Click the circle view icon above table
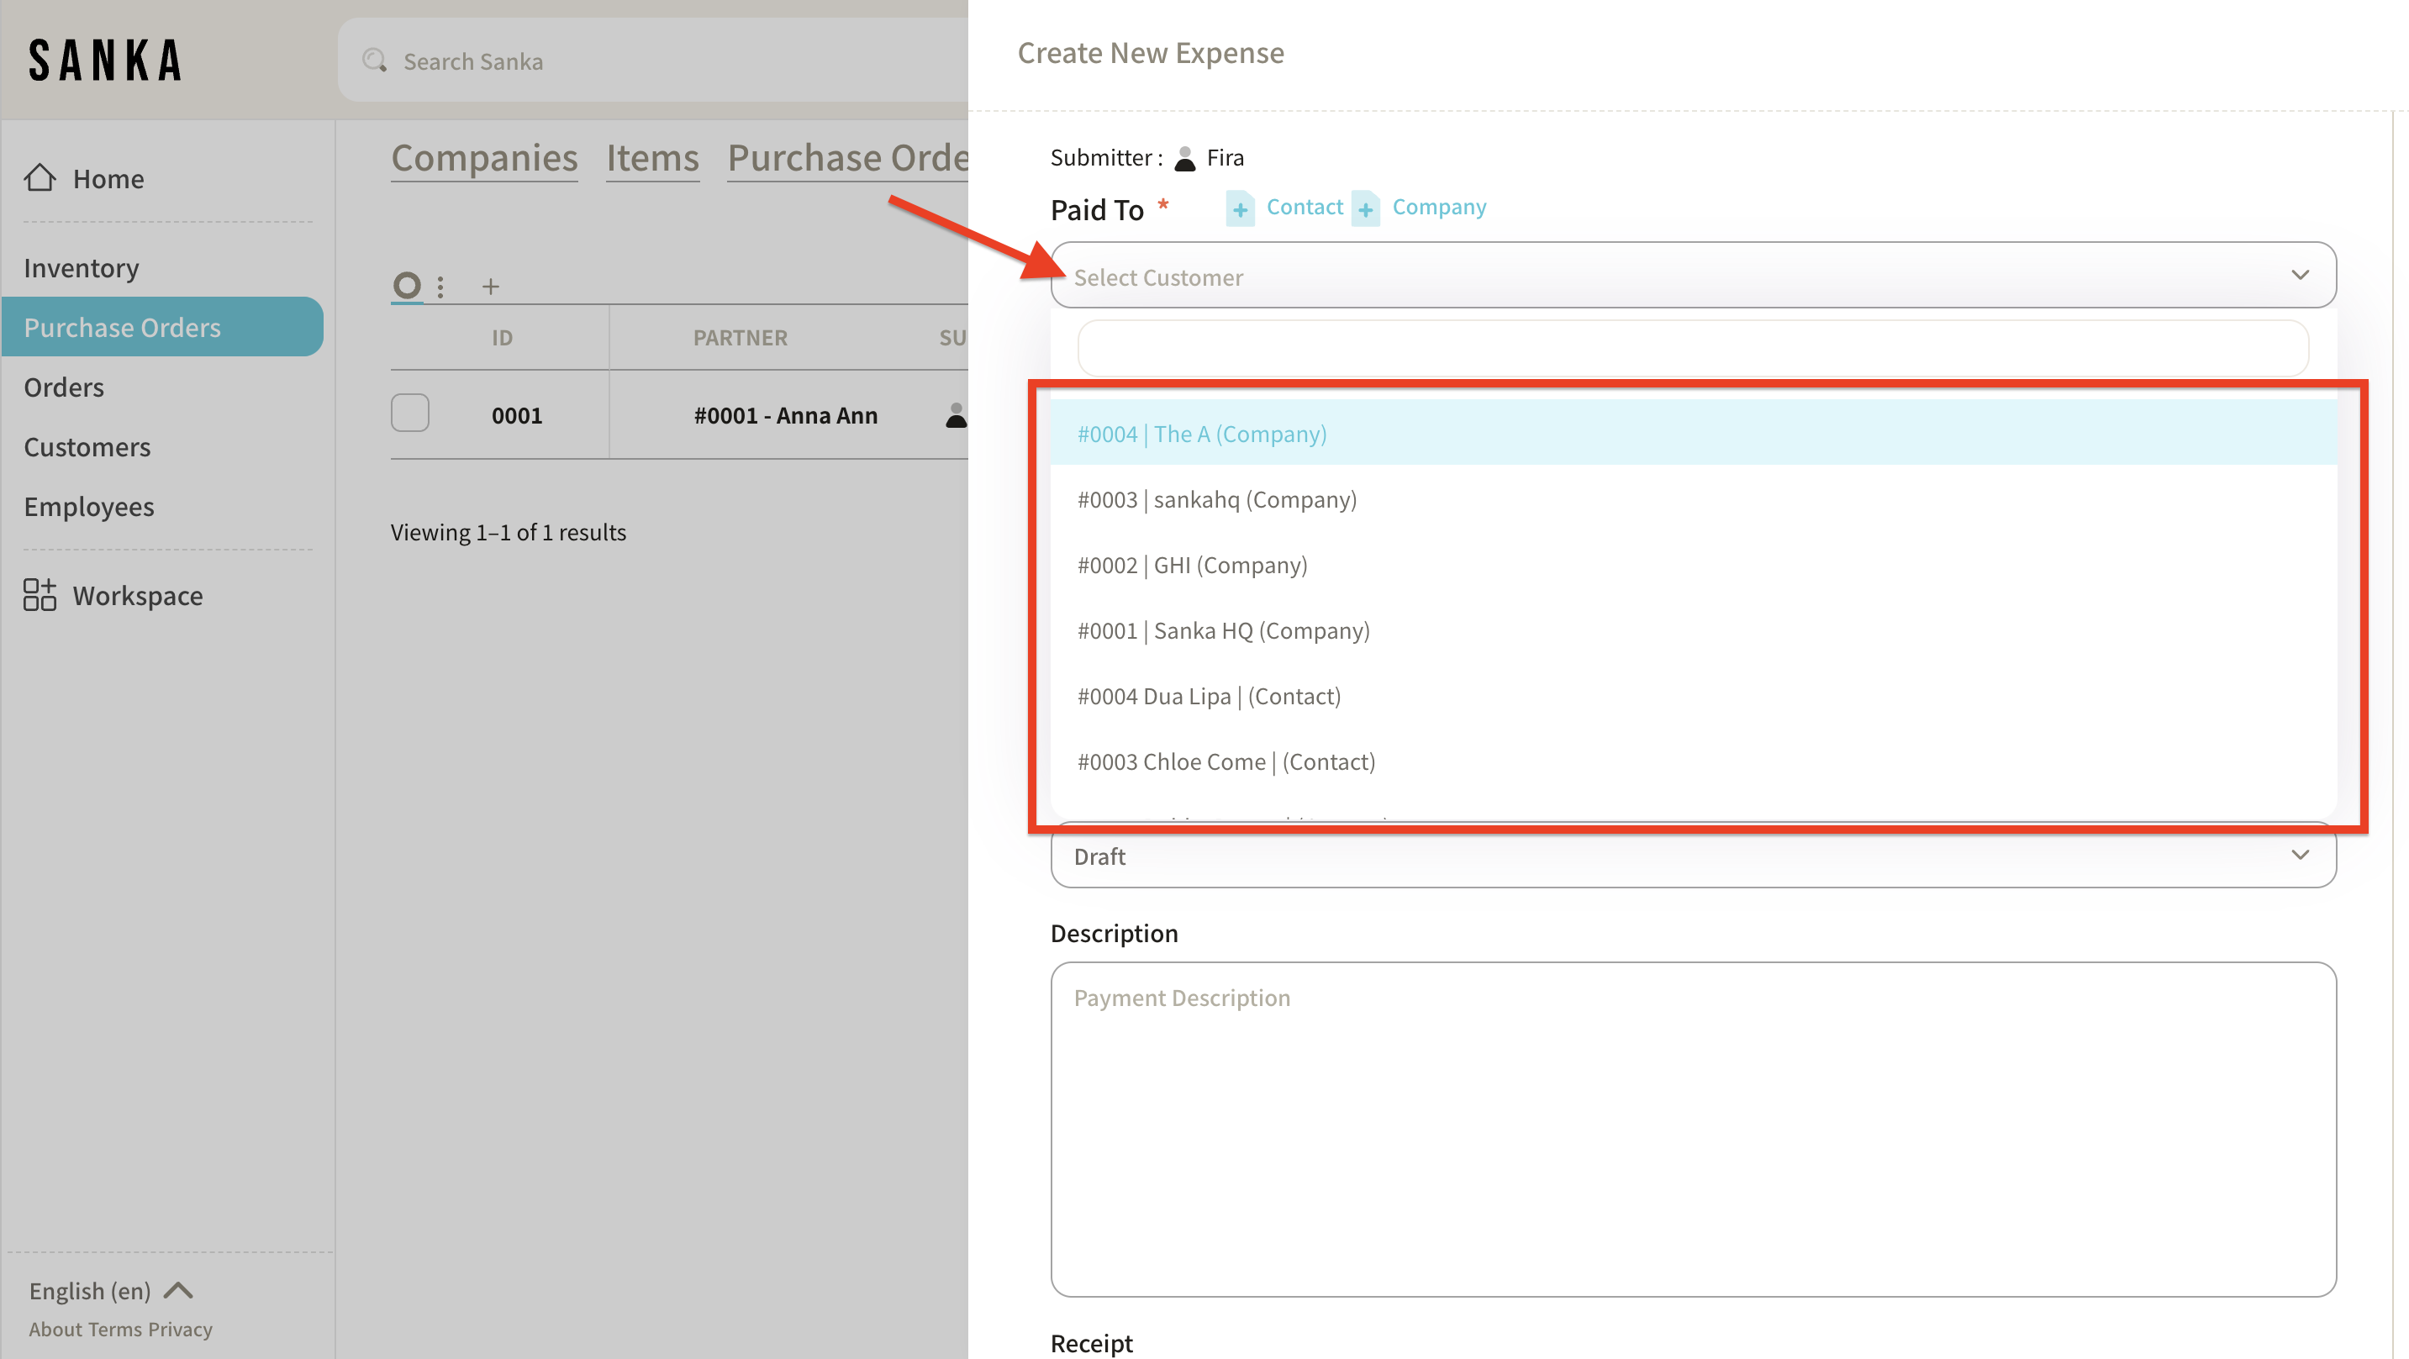The width and height of the screenshot is (2409, 1359). (x=407, y=285)
